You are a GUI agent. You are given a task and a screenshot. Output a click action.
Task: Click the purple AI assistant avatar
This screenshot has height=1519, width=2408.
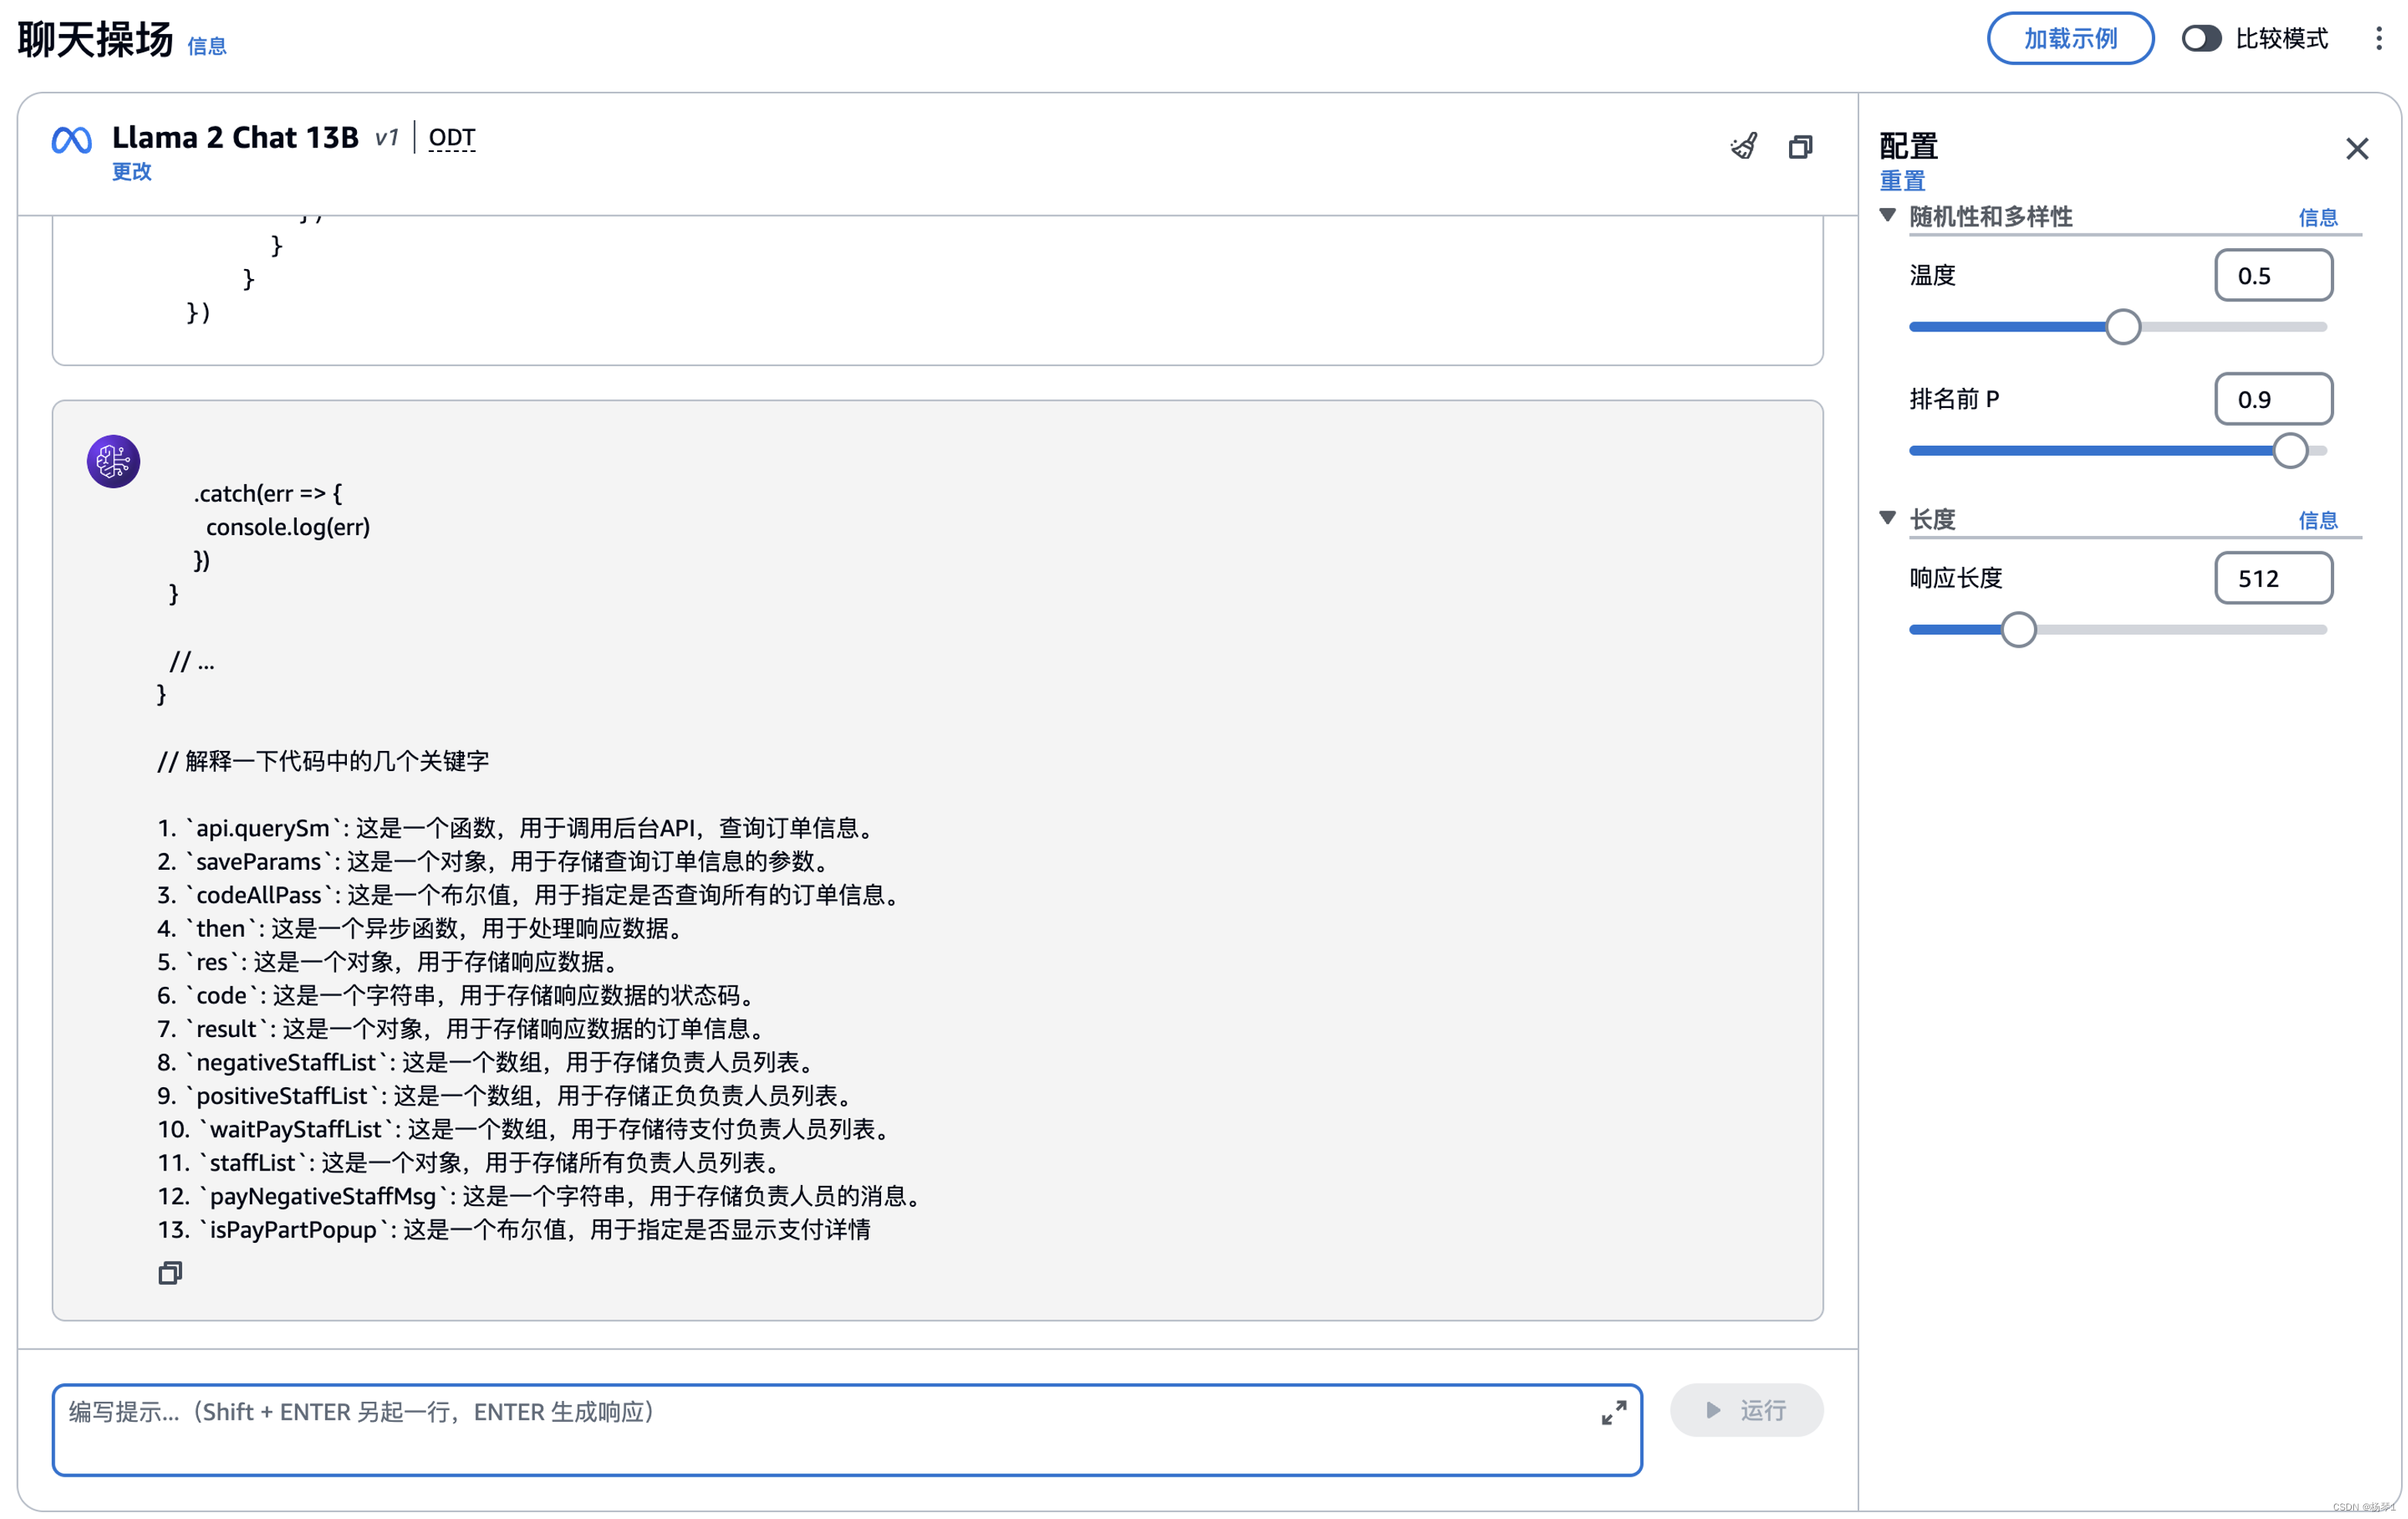[113, 461]
